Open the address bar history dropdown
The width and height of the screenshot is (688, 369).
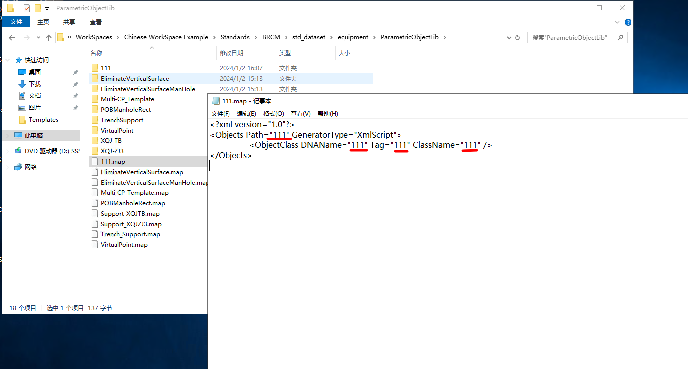click(x=509, y=37)
